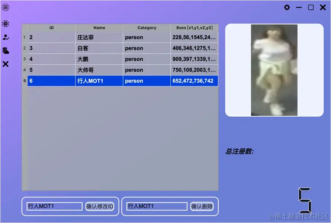Open the settings gear at the top right

tap(287, 7)
